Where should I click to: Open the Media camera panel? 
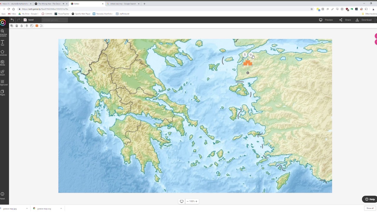(x=2, y=63)
